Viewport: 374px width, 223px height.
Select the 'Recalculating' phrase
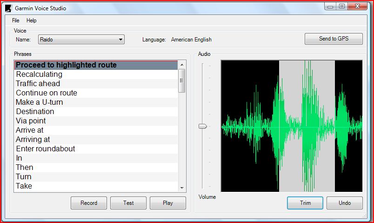point(96,74)
